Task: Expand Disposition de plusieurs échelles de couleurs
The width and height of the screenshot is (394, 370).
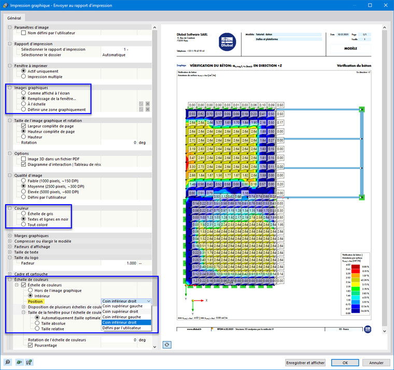Action: point(23,307)
